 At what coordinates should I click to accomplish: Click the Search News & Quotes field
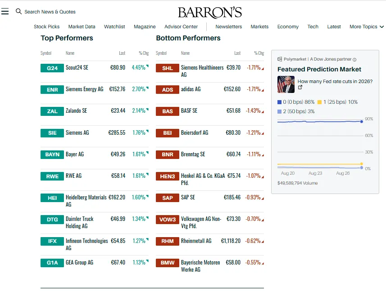tap(50, 12)
